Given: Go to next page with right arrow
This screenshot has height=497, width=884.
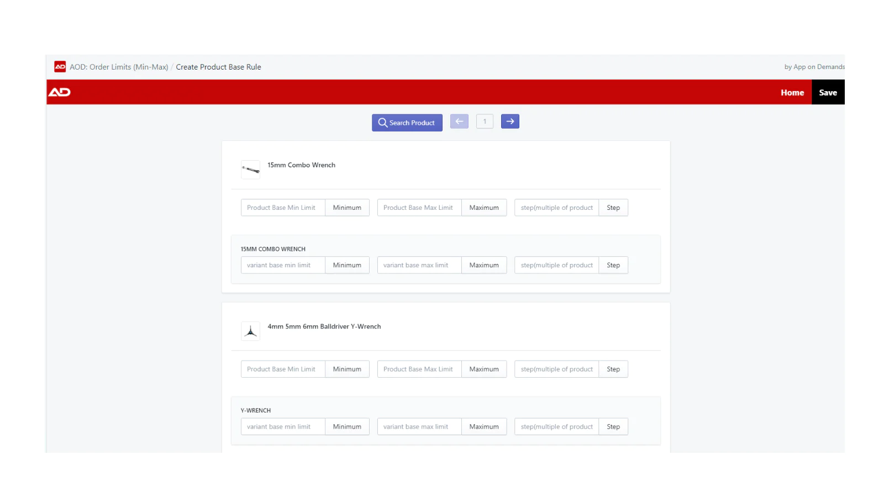Looking at the screenshot, I should click(x=509, y=121).
